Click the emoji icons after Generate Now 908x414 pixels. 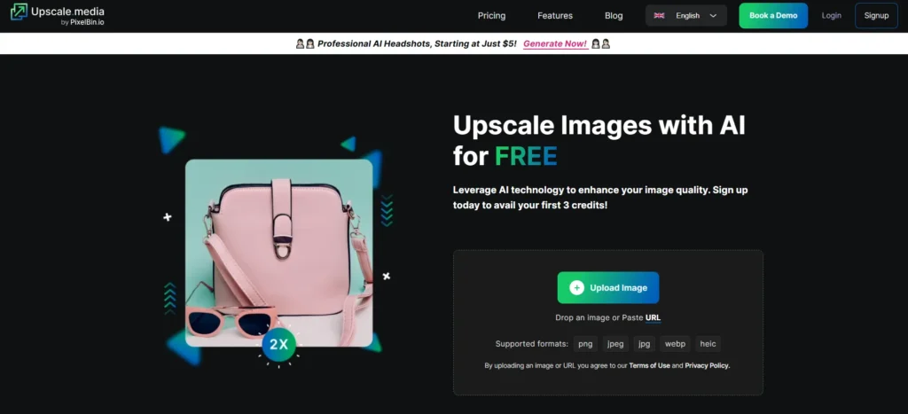tap(601, 43)
